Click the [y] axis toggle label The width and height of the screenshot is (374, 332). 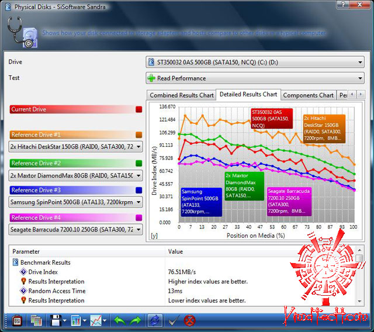(154, 236)
